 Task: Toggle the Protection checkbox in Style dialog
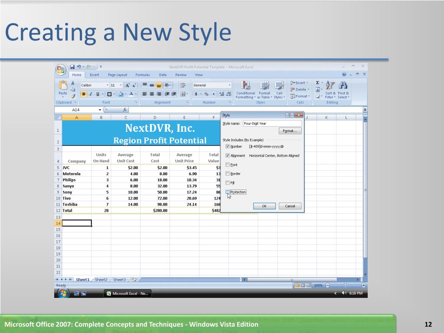pyautogui.click(x=227, y=192)
